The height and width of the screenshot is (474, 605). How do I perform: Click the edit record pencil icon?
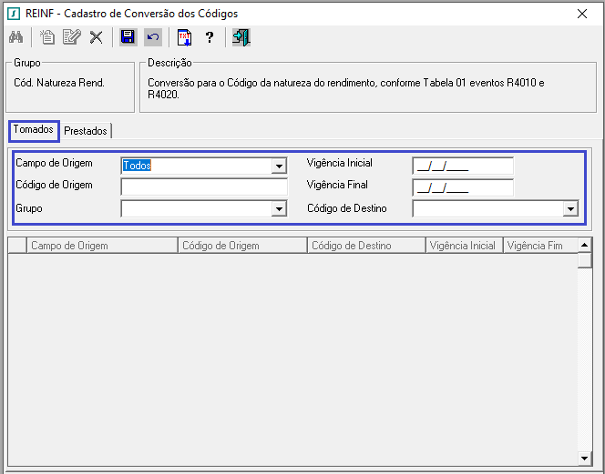click(x=72, y=37)
